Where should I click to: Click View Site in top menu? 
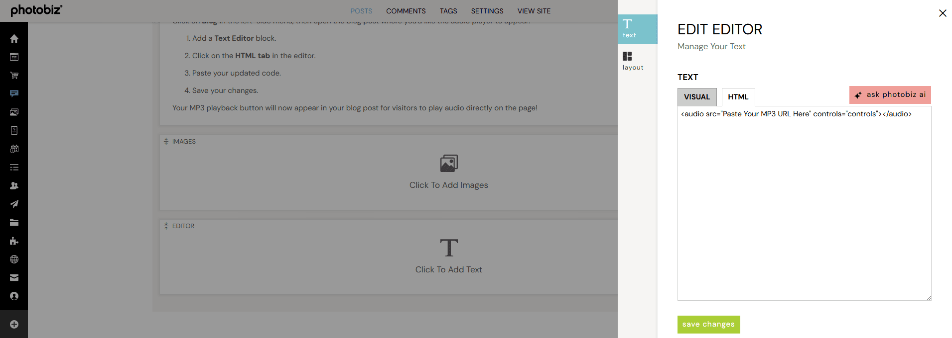point(534,11)
